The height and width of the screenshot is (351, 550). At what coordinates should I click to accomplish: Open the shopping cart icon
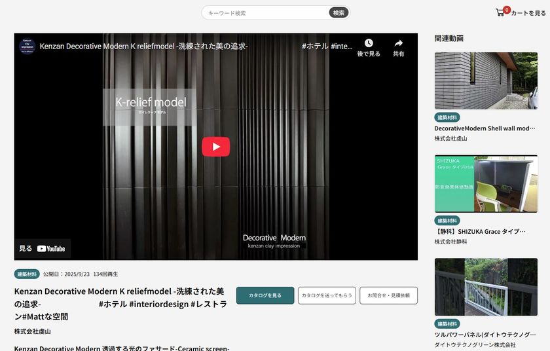(500, 13)
